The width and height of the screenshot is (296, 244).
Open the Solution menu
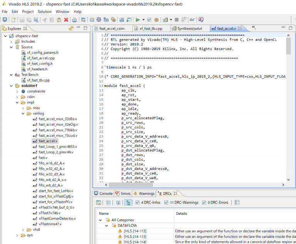click(44, 12)
